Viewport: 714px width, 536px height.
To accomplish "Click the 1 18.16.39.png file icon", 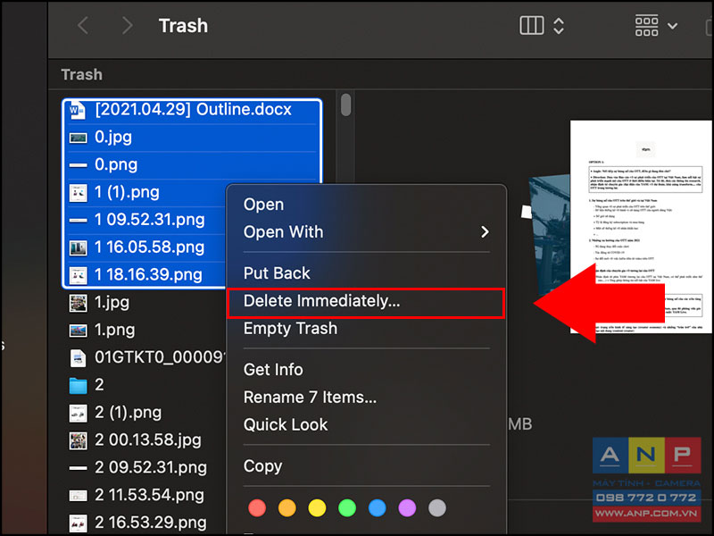I will tap(78, 275).
